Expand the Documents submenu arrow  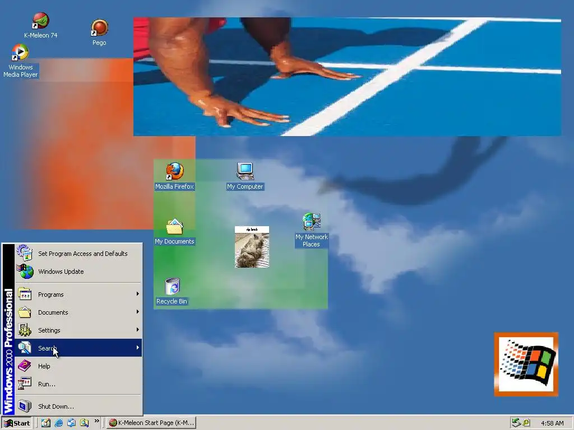[138, 312]
